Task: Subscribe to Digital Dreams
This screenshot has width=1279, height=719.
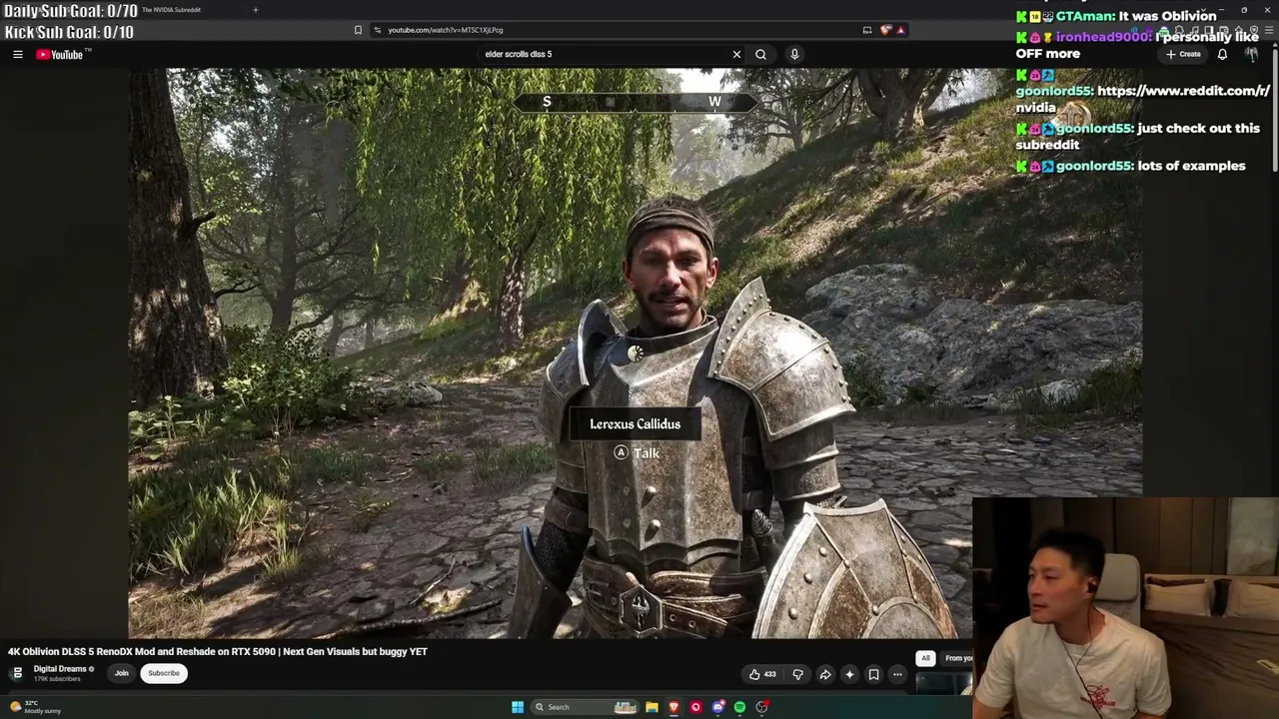Action: tap(164, 673)
